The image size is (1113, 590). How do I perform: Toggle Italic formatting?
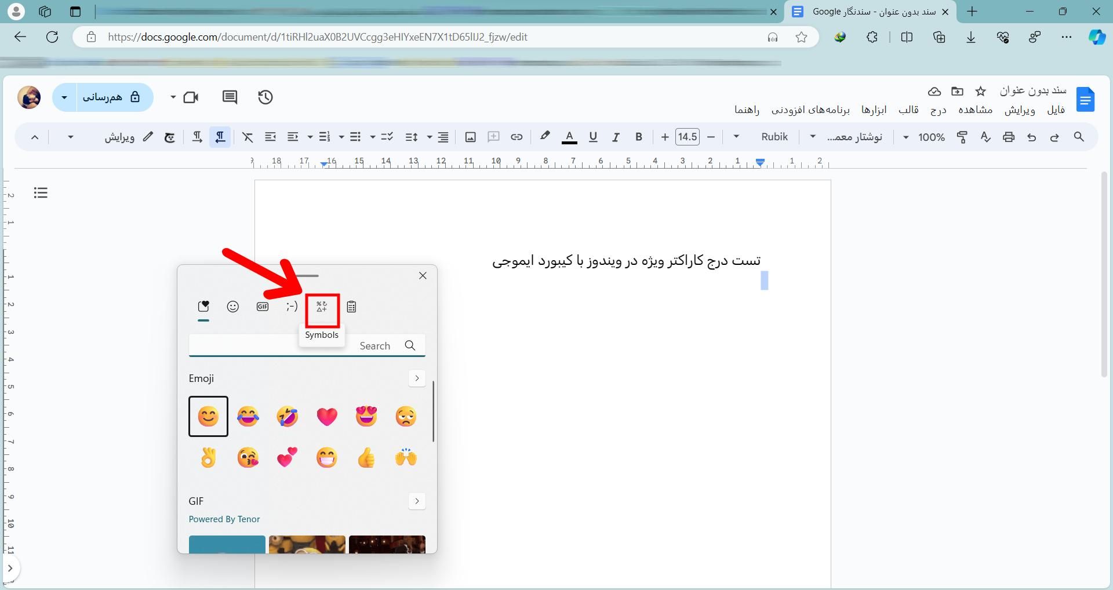[616, 137]
